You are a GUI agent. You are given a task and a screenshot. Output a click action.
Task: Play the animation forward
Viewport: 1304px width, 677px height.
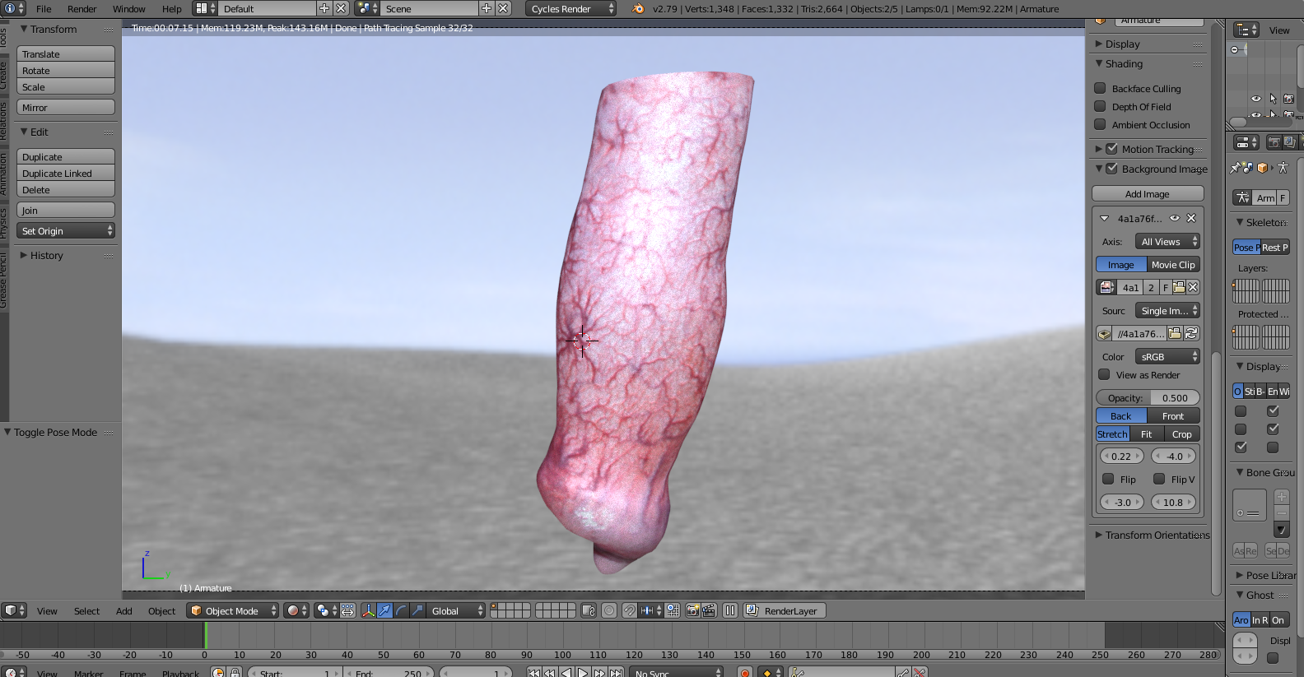tap(583, 673)
